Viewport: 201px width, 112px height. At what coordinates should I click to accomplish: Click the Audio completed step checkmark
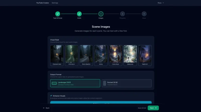[79, 14]
